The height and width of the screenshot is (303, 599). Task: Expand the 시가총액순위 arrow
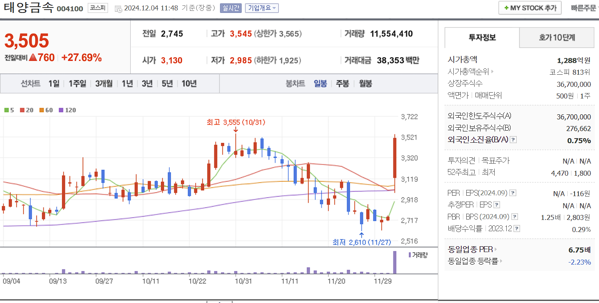point(492,71)
